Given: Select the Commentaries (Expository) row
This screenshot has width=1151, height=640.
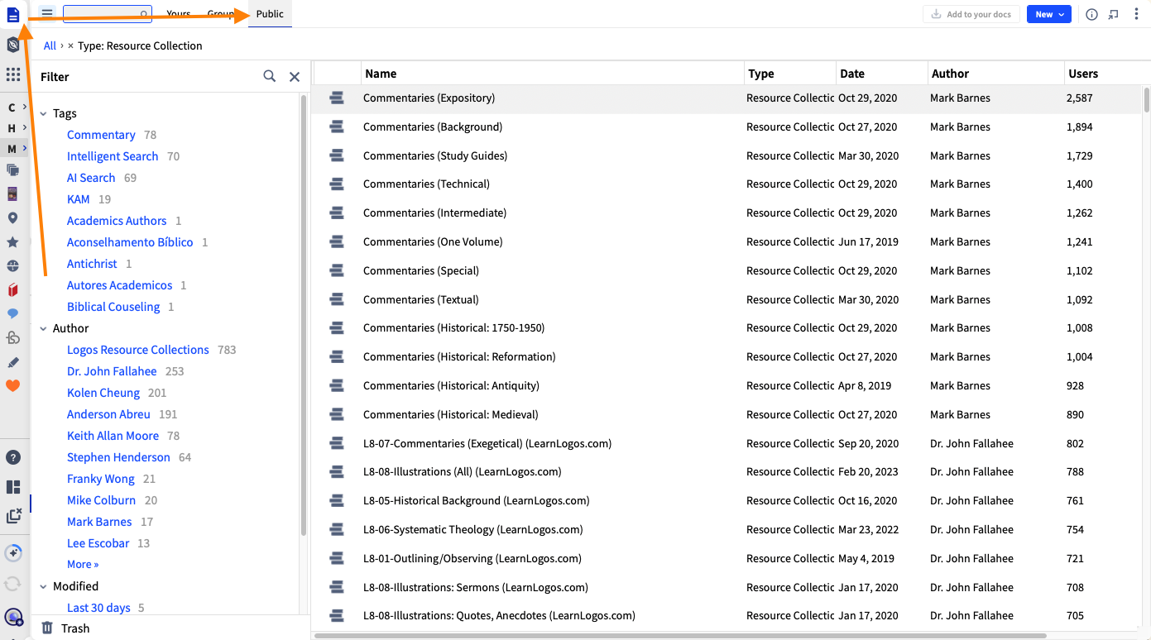Looking at the screenshot, I should tap(728, 98).
